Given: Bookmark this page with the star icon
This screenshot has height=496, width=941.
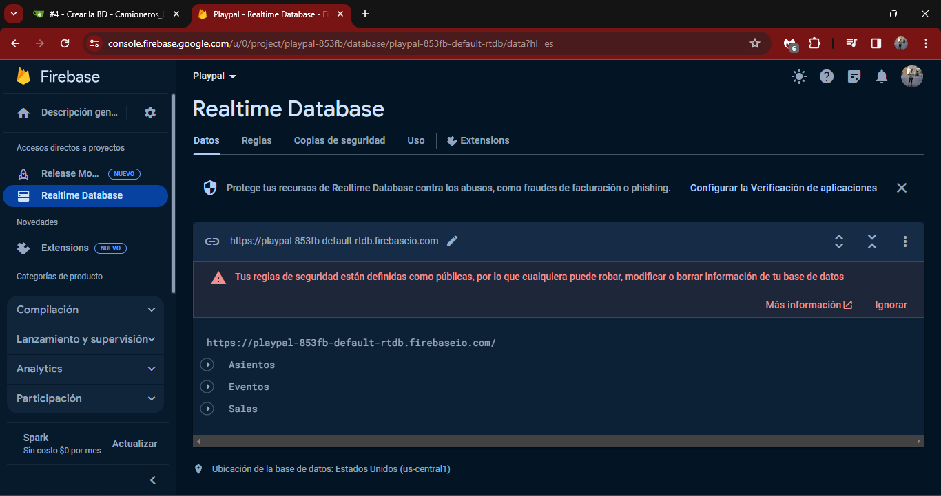Looking at the screenshot, I should pos(755,43).
